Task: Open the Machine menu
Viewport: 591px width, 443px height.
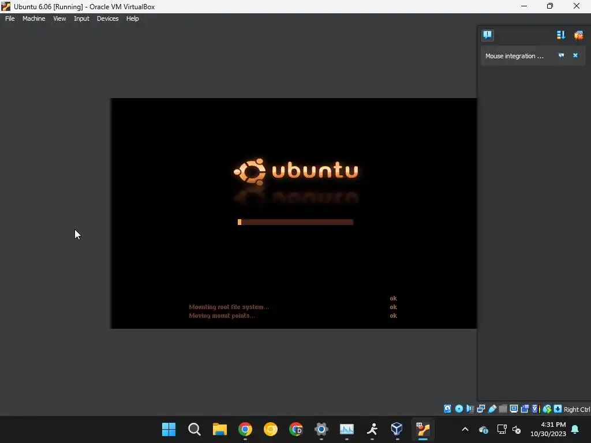Action: tap(34, 18)
